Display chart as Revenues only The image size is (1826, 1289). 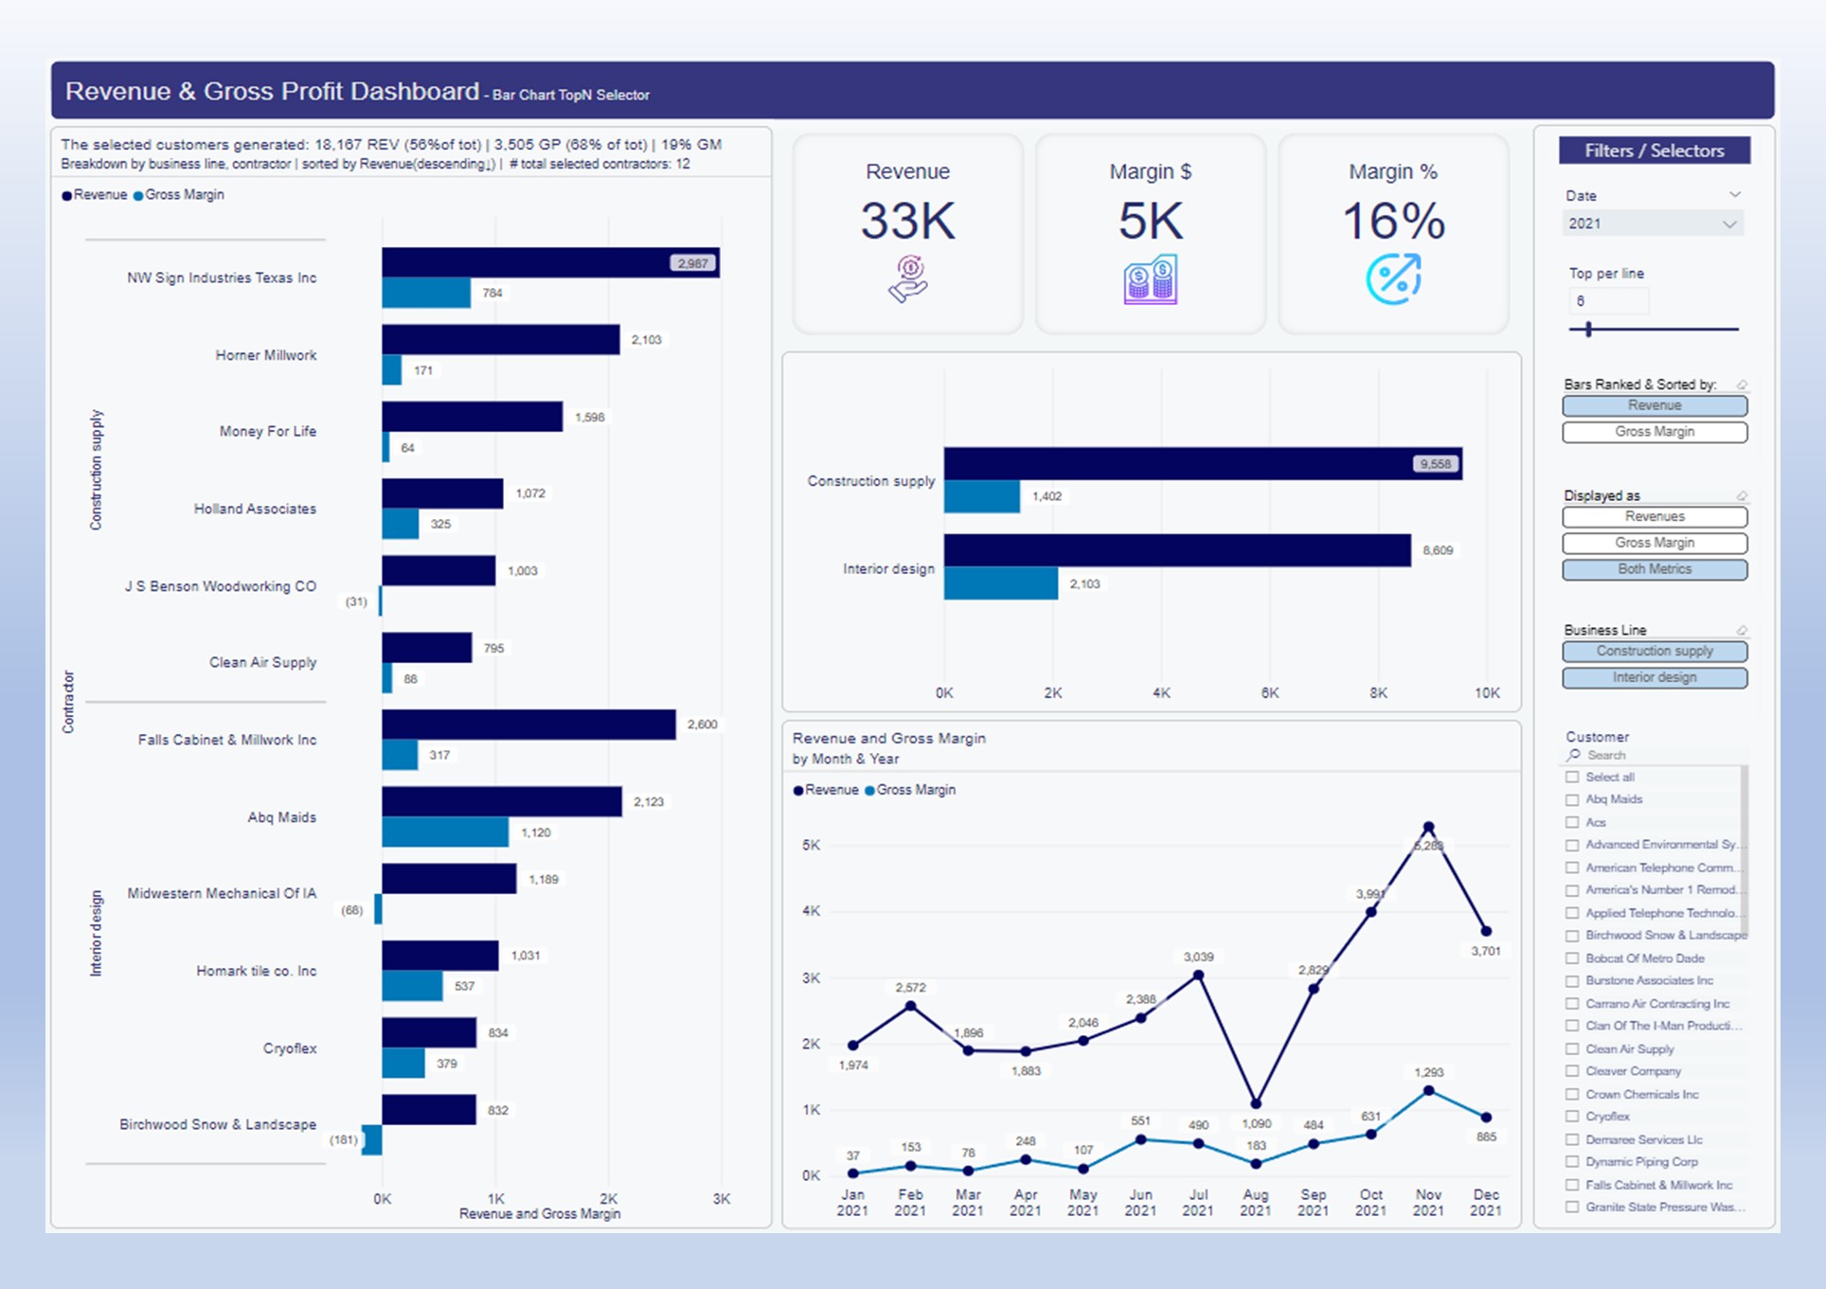click(1654, 517)
